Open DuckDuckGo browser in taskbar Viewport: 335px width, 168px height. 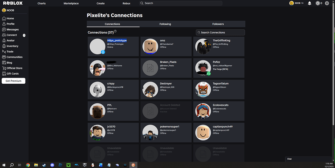(x=133, y=165)
